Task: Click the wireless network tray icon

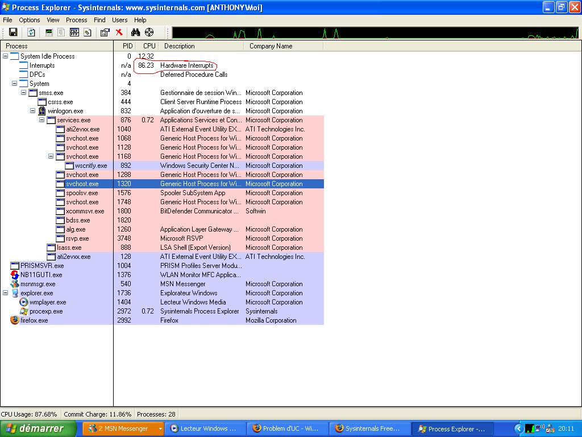Action: pos(540,428)
